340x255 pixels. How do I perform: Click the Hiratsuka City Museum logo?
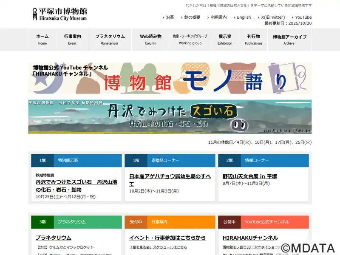coord(59,14)
